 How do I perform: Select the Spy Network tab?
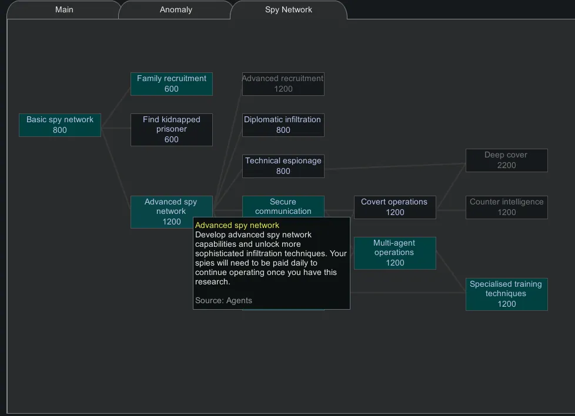pyautogui.click(x=288, y=10)
